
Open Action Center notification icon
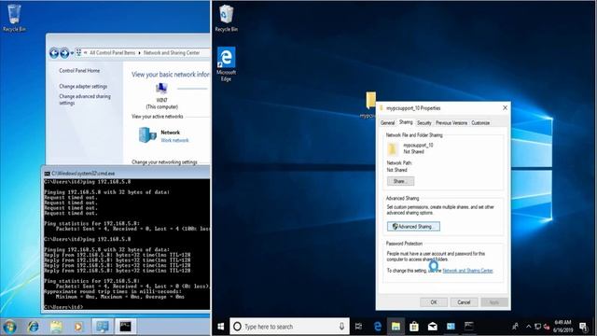tap(583, 327)
